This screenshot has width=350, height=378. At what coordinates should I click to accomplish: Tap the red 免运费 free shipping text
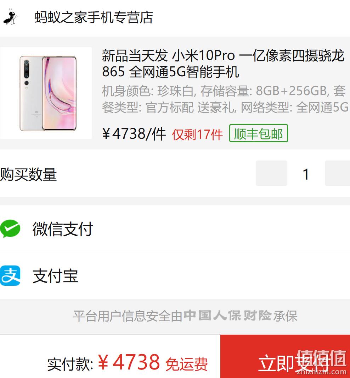click(x=187, y=364)
